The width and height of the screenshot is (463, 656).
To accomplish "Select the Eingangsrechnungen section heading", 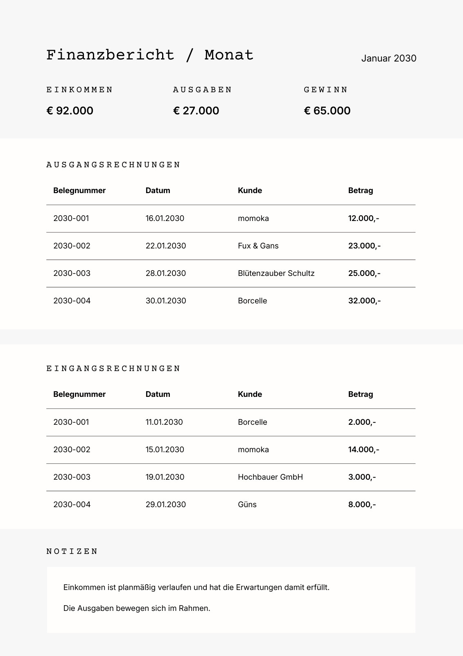I will coord(113,369).
